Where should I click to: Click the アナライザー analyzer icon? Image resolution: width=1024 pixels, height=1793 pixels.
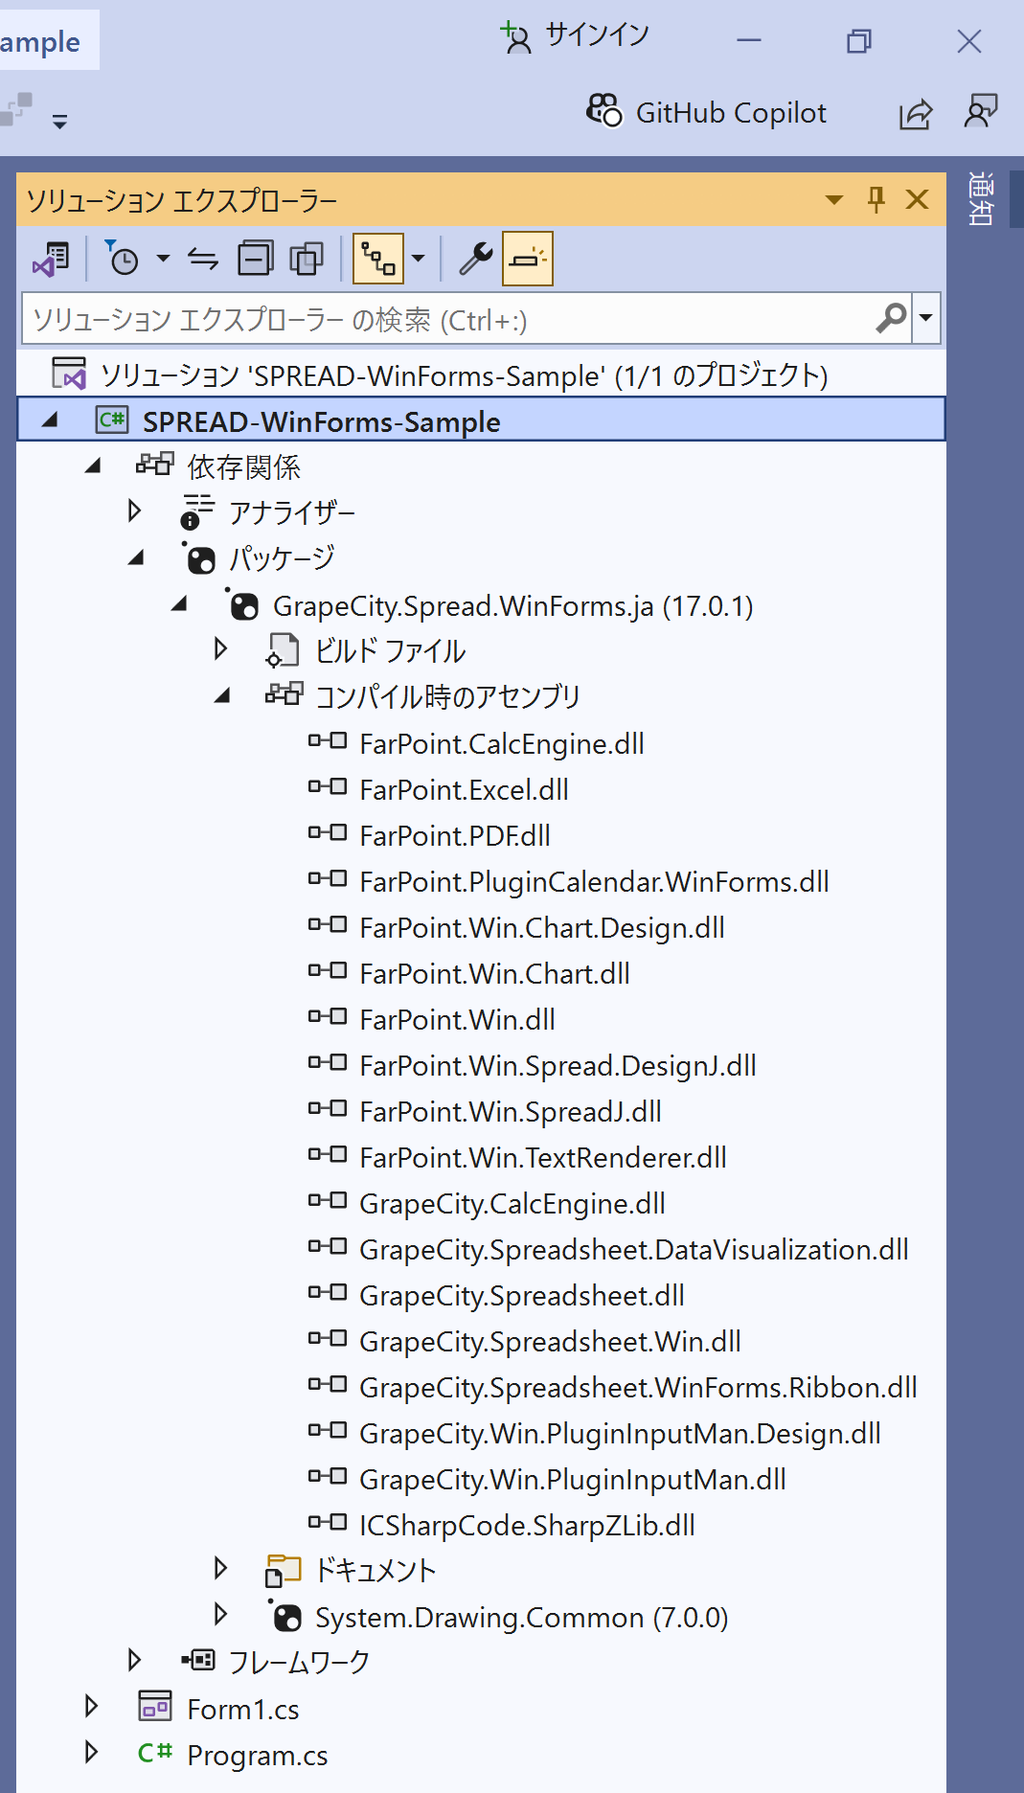(x=197, y=511)
